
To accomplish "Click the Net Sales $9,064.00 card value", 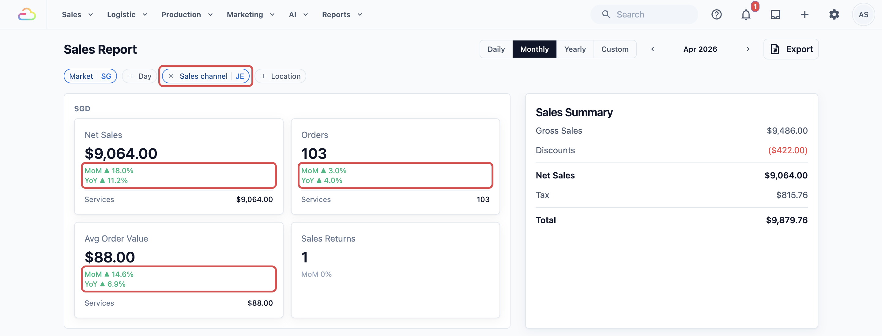I will [121, 153].
